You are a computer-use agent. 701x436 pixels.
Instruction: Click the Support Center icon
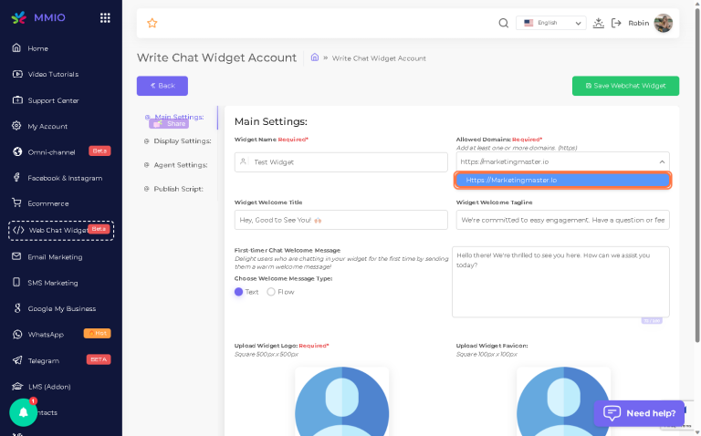coord(17,100)
